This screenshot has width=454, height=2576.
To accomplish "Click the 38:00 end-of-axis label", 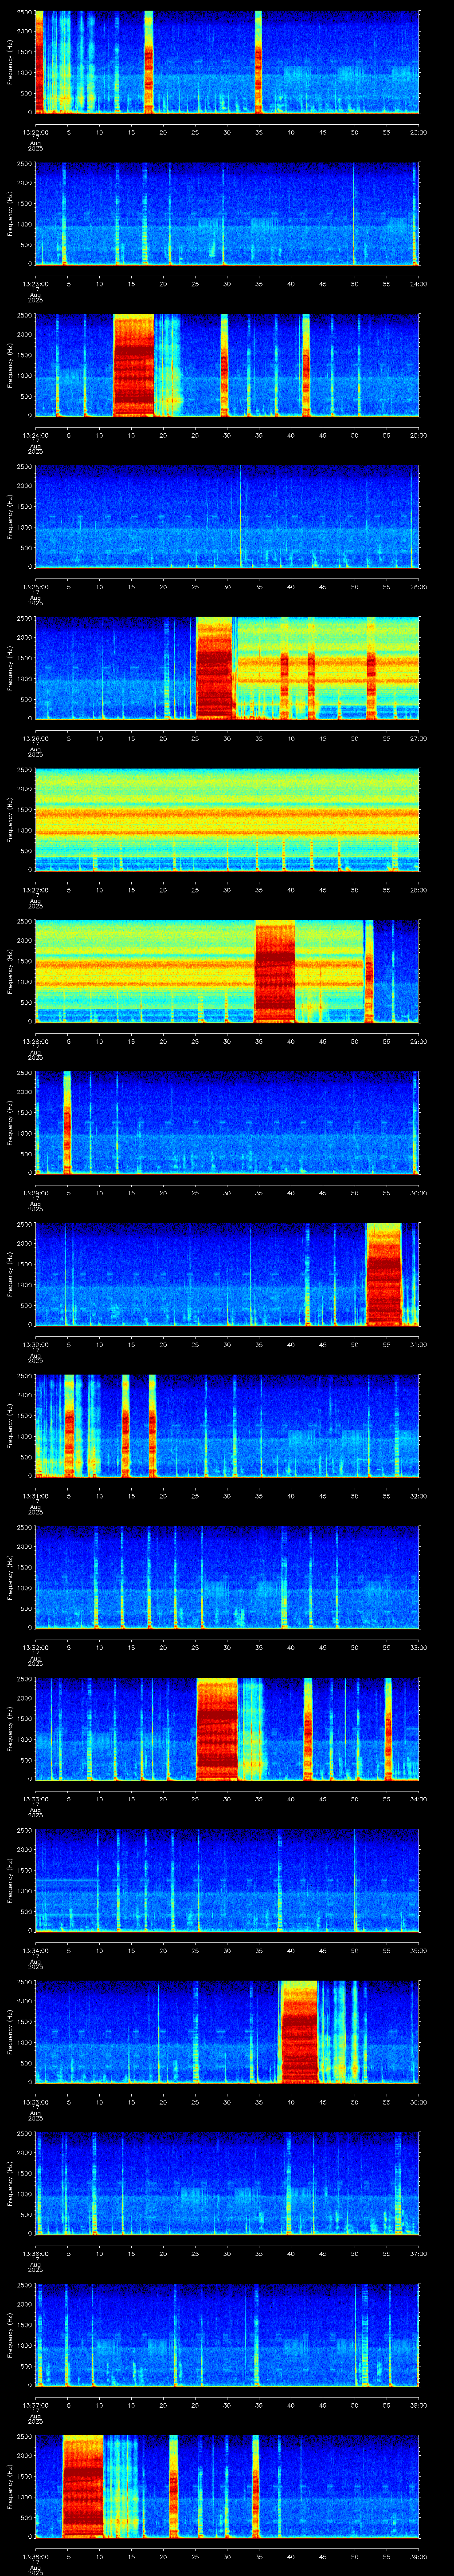I will tap(419, 2404).
